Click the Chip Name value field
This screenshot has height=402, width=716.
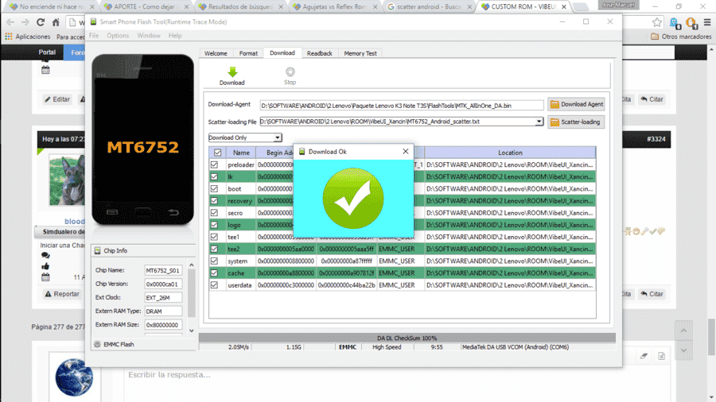coord(163,270)
